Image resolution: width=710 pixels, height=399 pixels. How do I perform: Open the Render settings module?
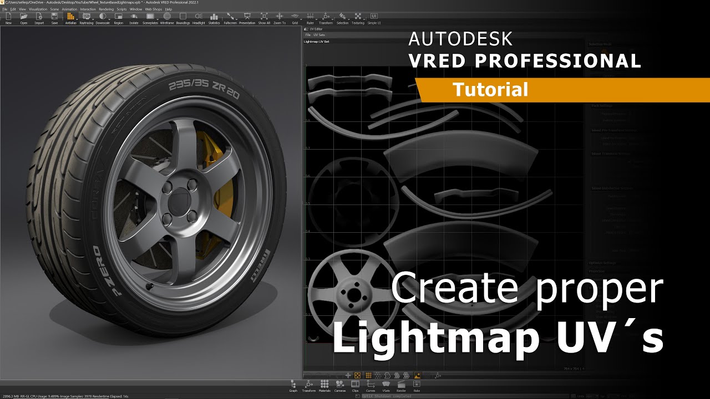(x=401, y=386)
